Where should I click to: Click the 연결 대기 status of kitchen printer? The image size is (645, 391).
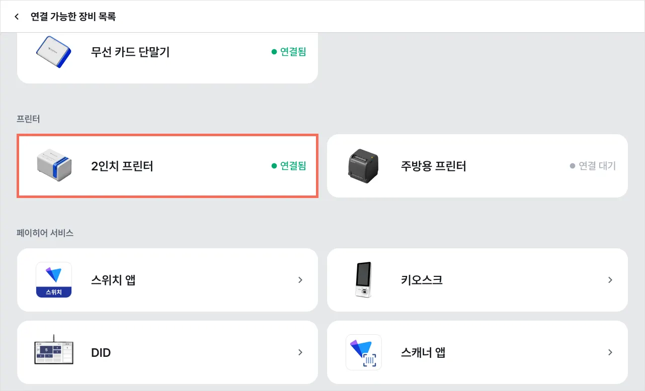click(x=593, y=166)
